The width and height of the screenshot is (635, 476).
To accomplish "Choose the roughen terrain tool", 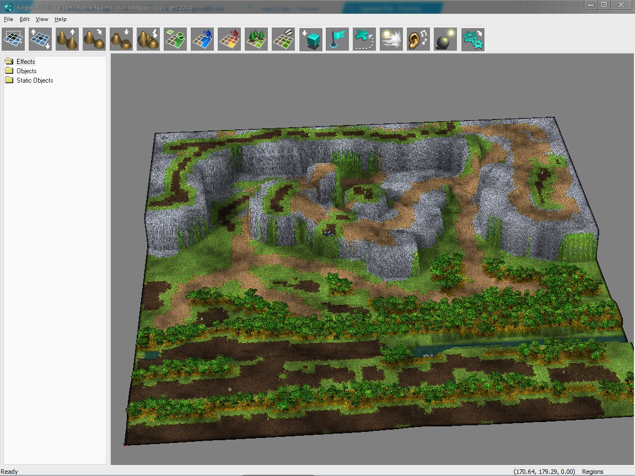I will tap(148, 39).
